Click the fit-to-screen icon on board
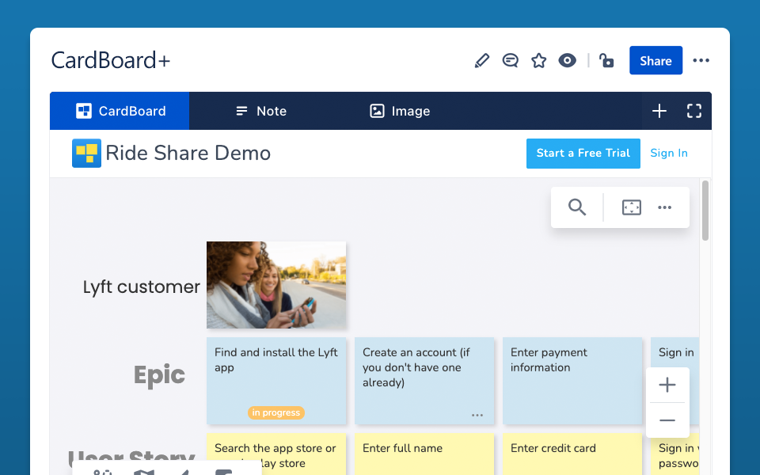This screenshot has height=475, width=760. [632, 207]
